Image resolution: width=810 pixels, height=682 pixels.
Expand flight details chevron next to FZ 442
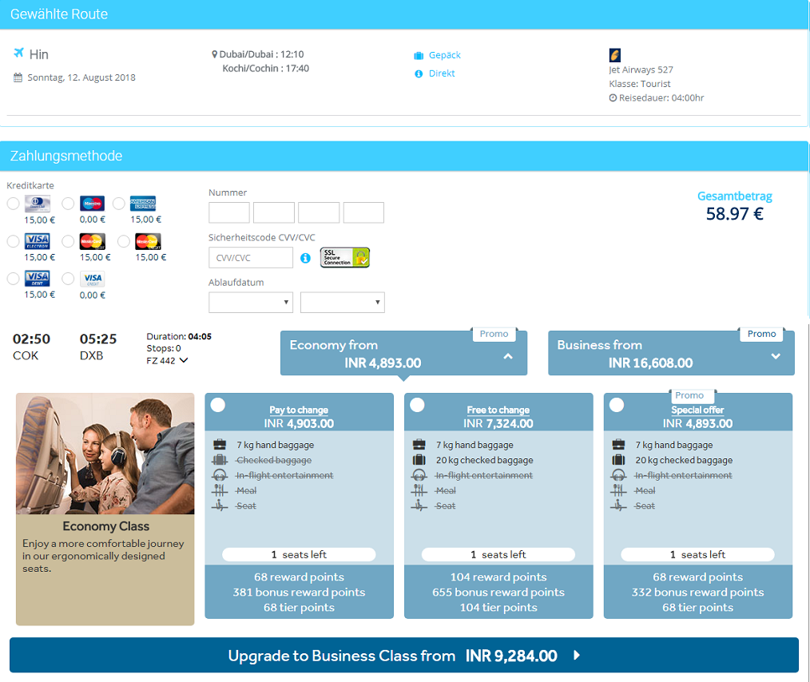coord(184,360)
